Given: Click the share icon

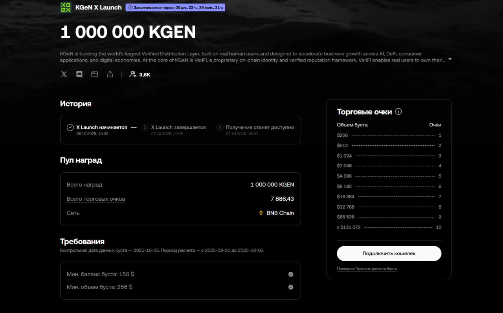Looking at the screenshot, I should pos(110,74).
